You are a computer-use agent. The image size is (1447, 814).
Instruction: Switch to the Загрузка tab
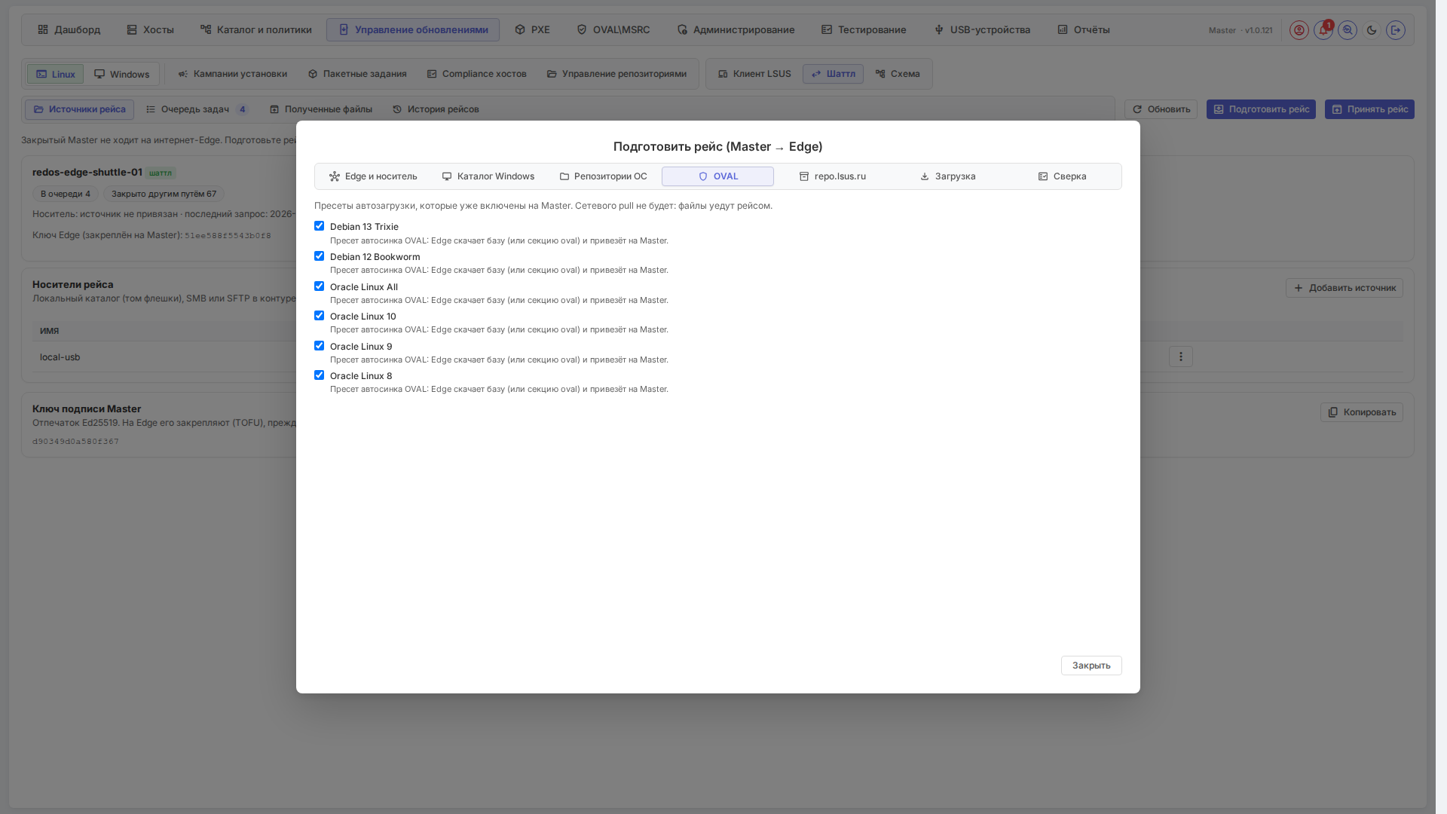click(947, 176)
